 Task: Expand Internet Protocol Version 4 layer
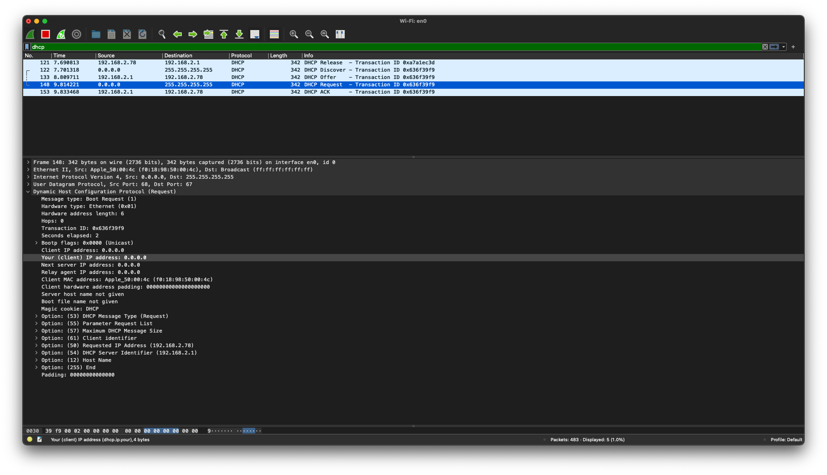tap(28, 177)
